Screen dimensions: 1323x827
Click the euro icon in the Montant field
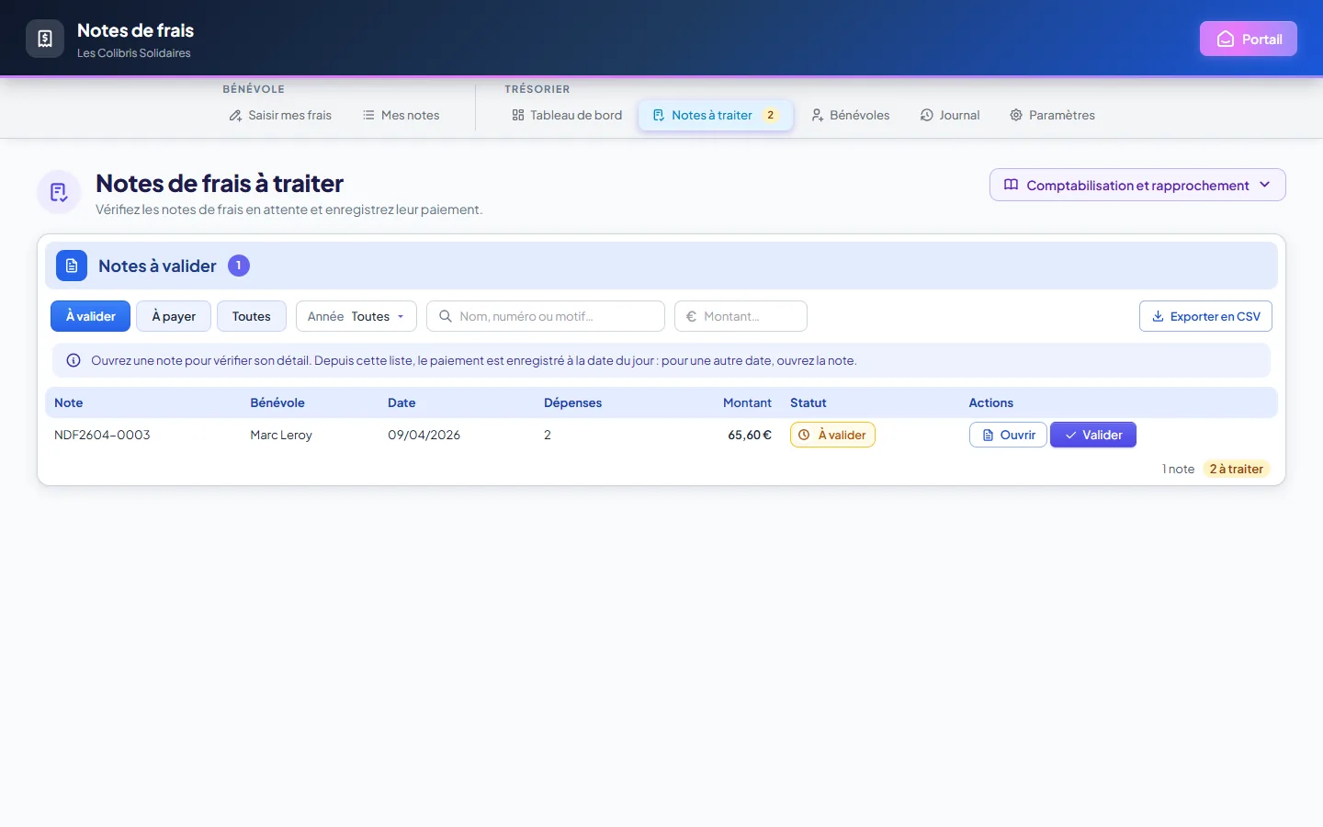[x=691, y=316]
